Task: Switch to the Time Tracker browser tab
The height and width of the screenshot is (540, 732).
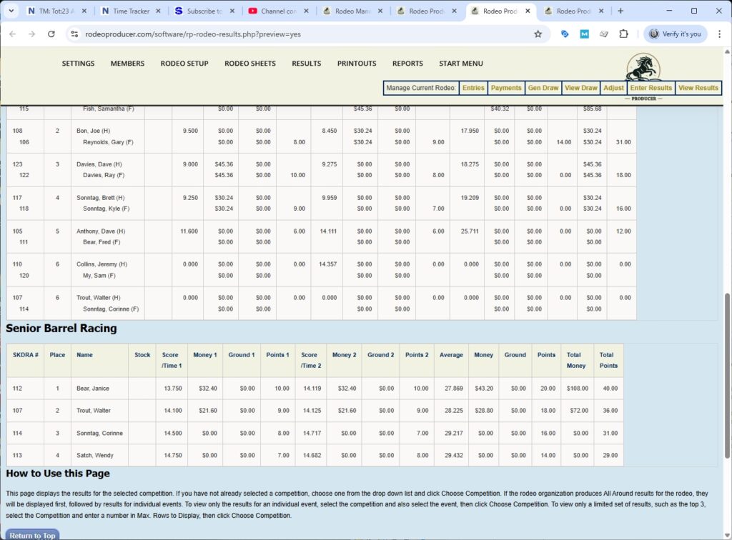Action: tap(132, 11)
